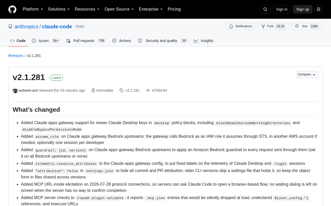Click the assume_role code text
This screenshot has width=331, height=206.
[x=47, y=137]
